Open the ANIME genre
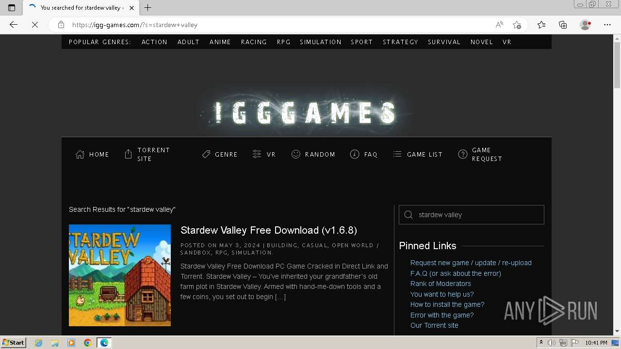Image resolution: width=621 pixels, height=349 pixels. pyautogui.click(x=220, y=42)
